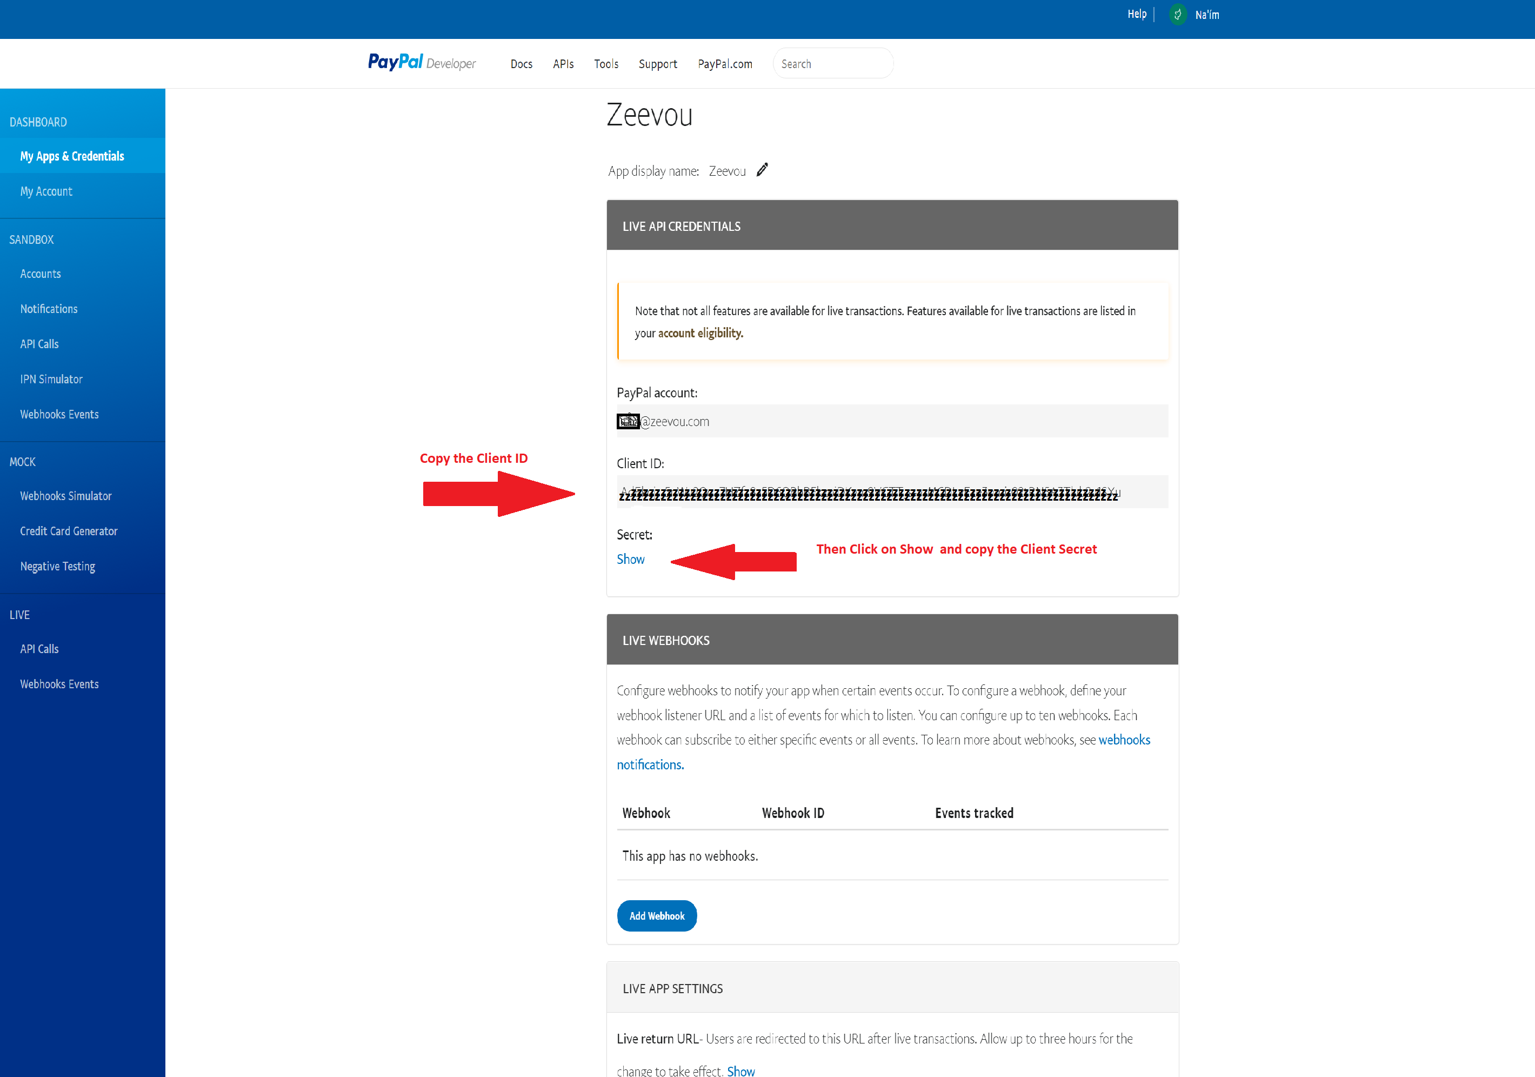Viewport: 1535px width, 1077px height.
Task: Click the PayPal account email field
Action: (892, 421)
